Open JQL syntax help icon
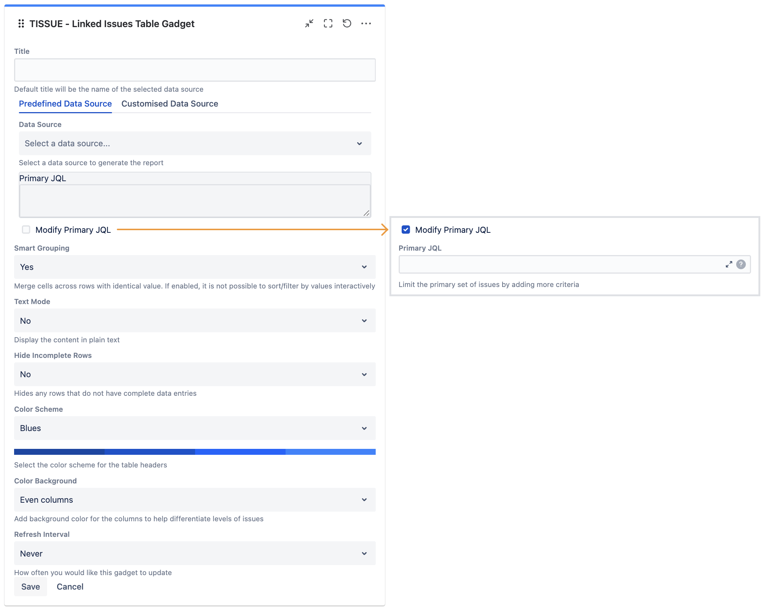764x610 pixels. [x=741, y=264]
